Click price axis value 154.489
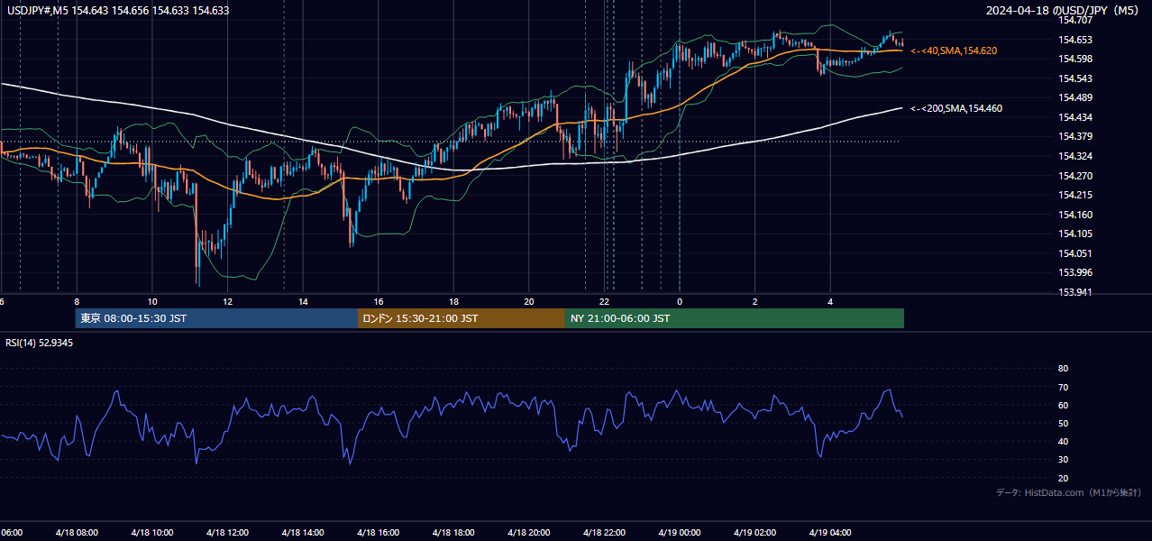The height and width of the screenshot is (541, 1152). pos(1074,97)
